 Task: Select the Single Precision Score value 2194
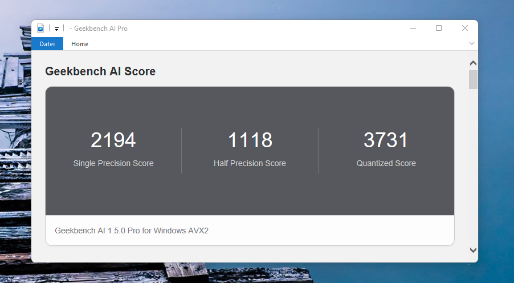click(x=113, y=140)
